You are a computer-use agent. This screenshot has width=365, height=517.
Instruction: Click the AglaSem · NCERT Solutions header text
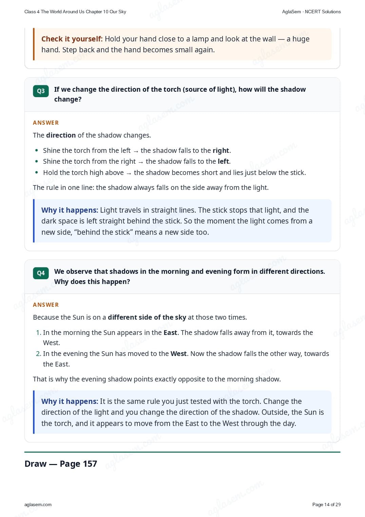click(311, 12)
